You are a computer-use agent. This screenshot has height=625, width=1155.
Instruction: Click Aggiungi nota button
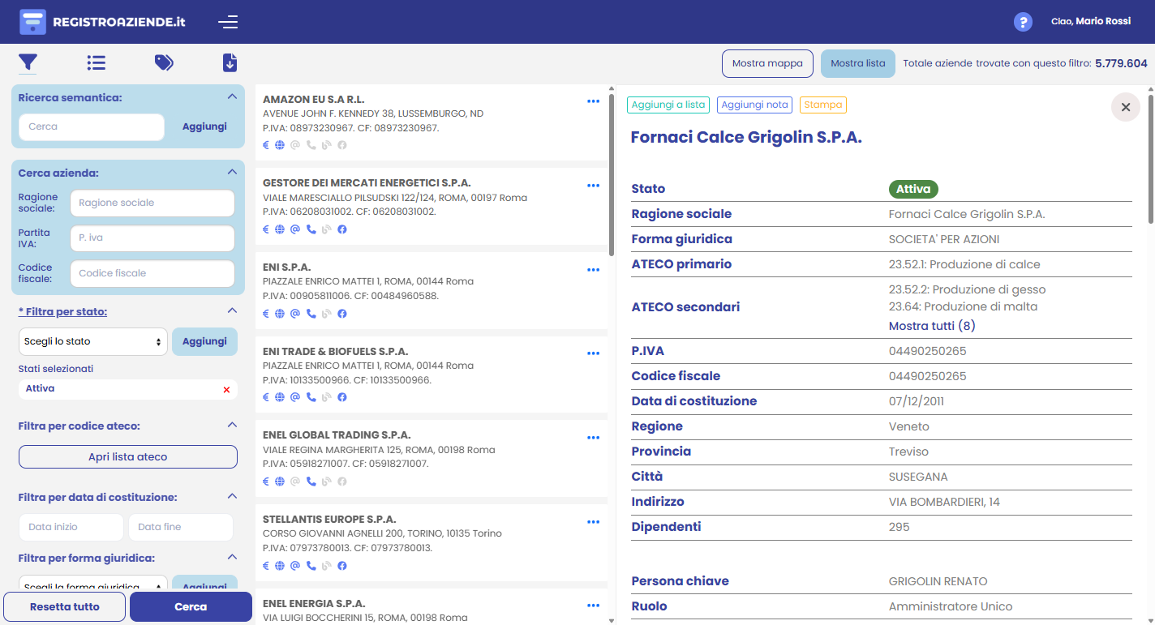(x=754, y=105)
